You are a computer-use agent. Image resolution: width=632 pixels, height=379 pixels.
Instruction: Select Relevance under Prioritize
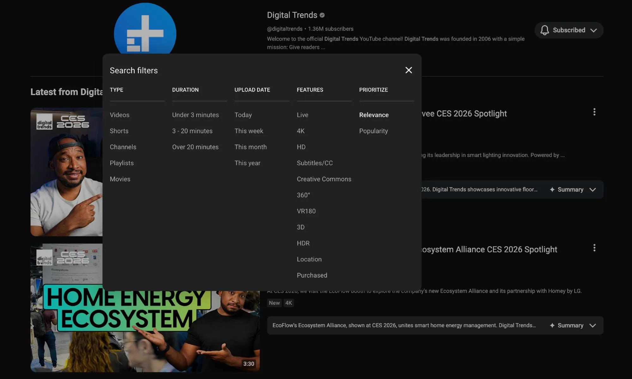pyautogui.click(x=374, y=115)
